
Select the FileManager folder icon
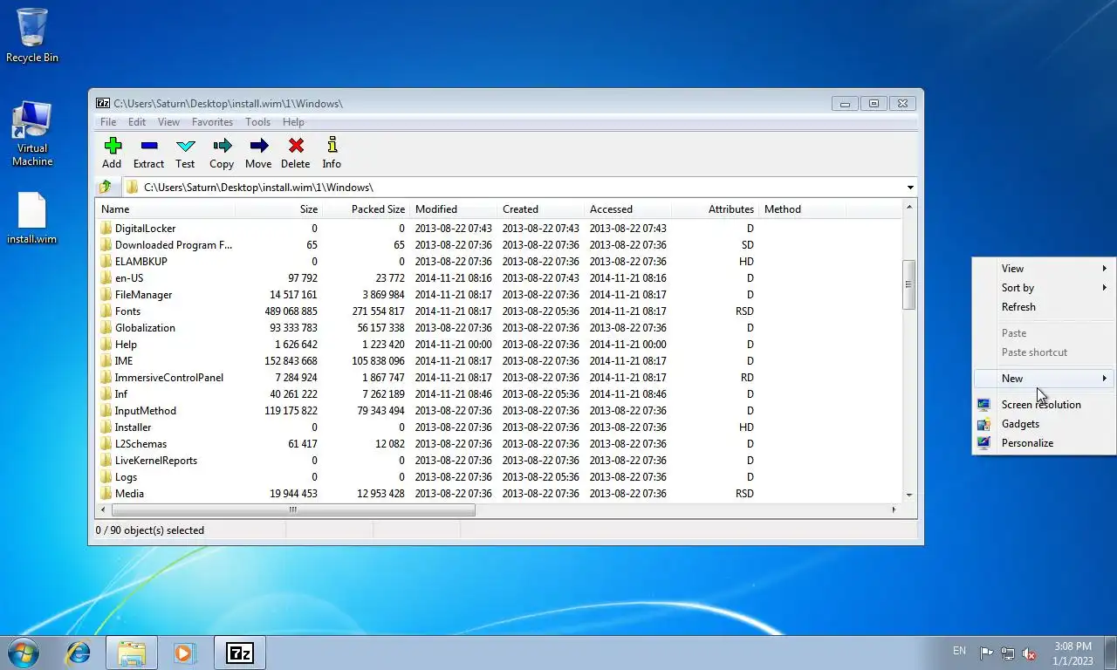(106, 295)
